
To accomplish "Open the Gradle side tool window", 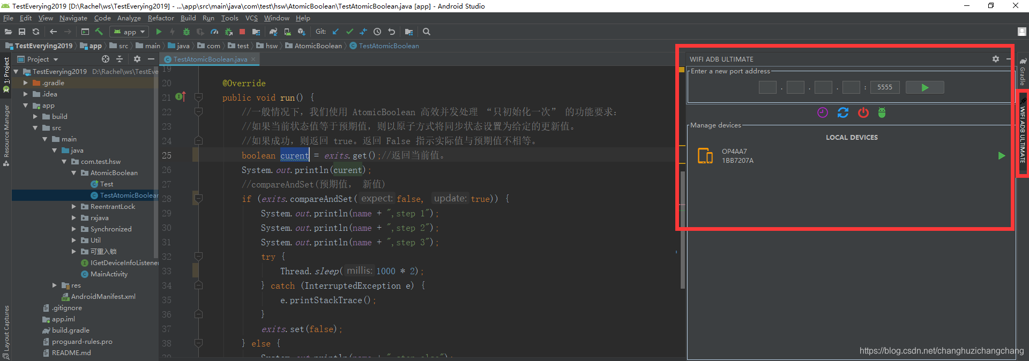I will [x=1023, y=71].
